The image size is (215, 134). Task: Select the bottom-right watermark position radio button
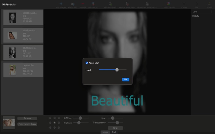tap(59, 128)
